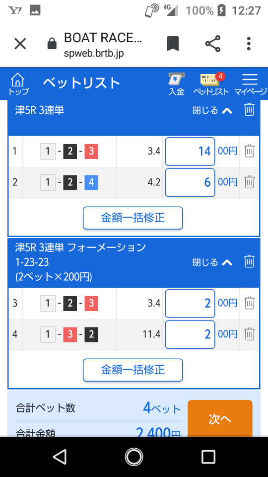Collapse the 津5R 3連単 section with 閉じる
268x477 pixels.
pos(212,110)
